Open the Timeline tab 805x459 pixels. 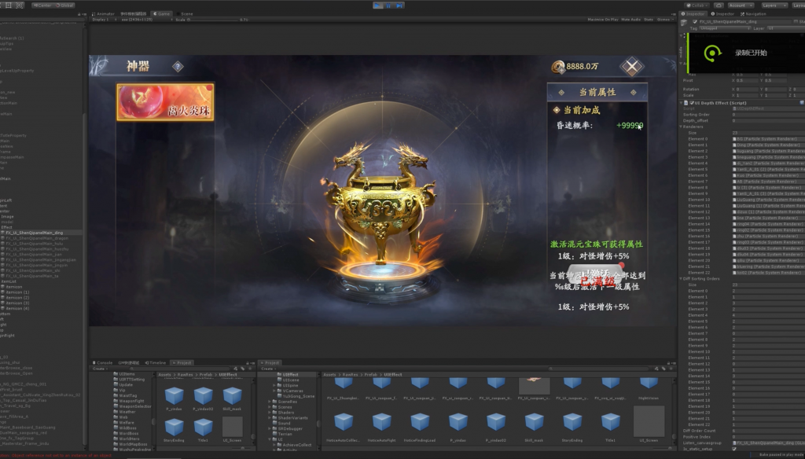[x=156, y=362]
